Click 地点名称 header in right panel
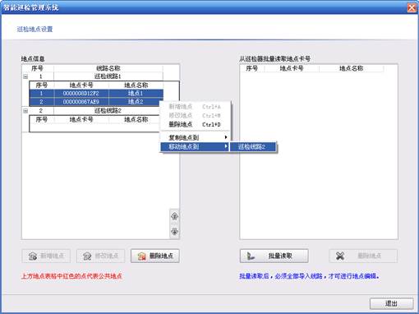 [x=352, y=68]
